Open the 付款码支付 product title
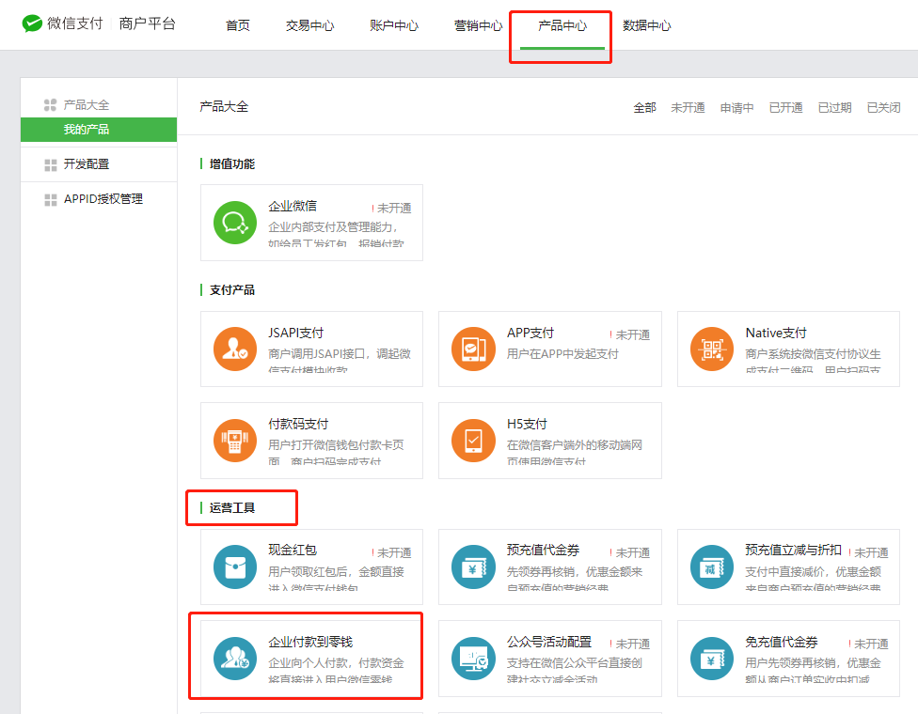 click(298, 424)
